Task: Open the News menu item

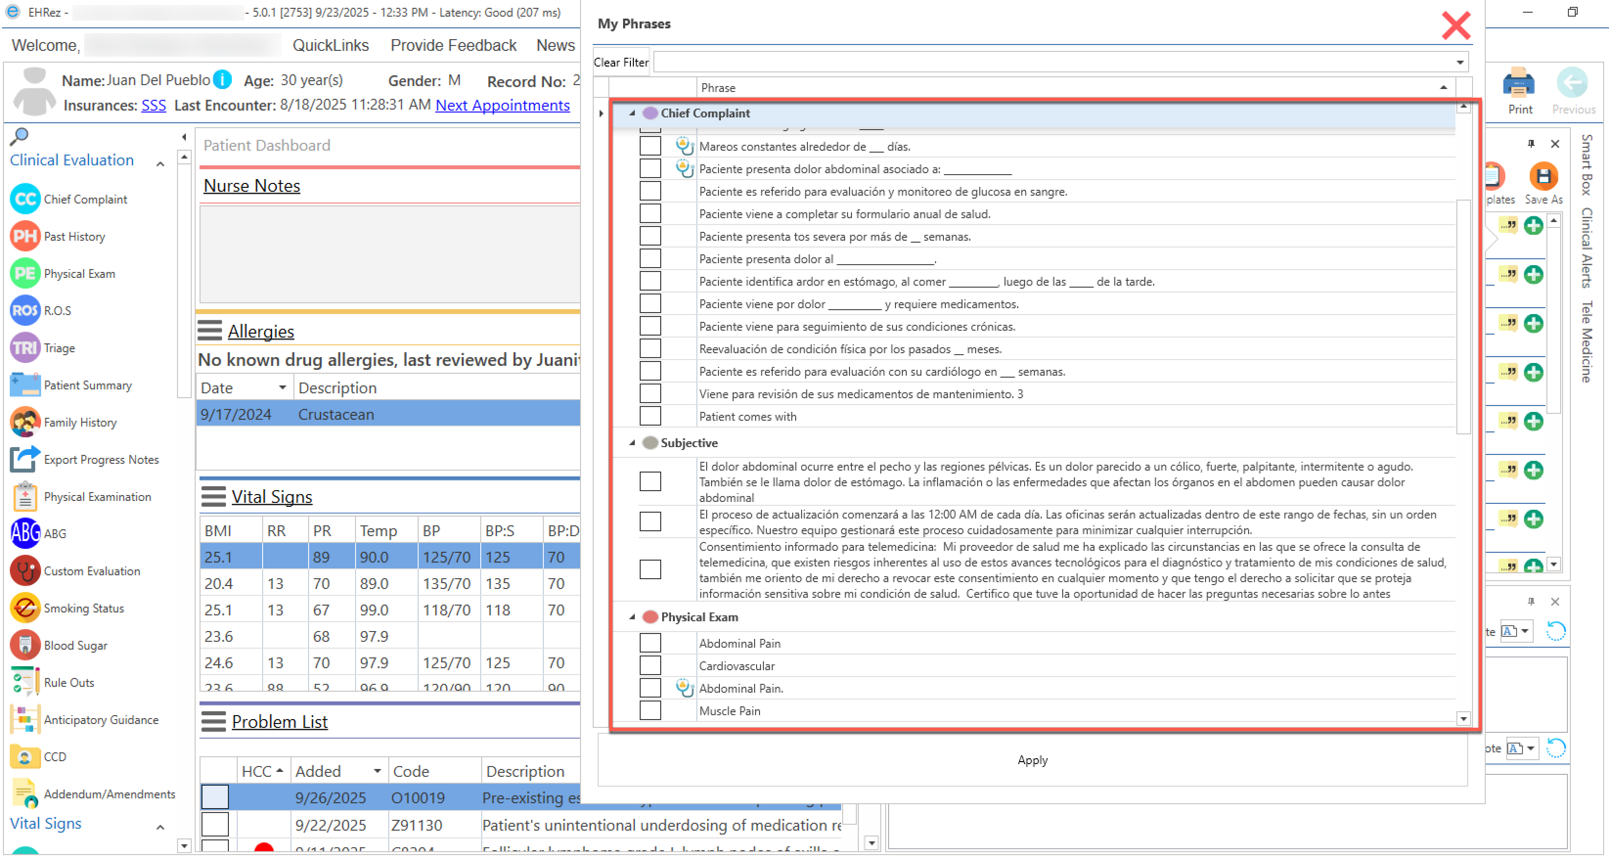Action: click(555, 45)
